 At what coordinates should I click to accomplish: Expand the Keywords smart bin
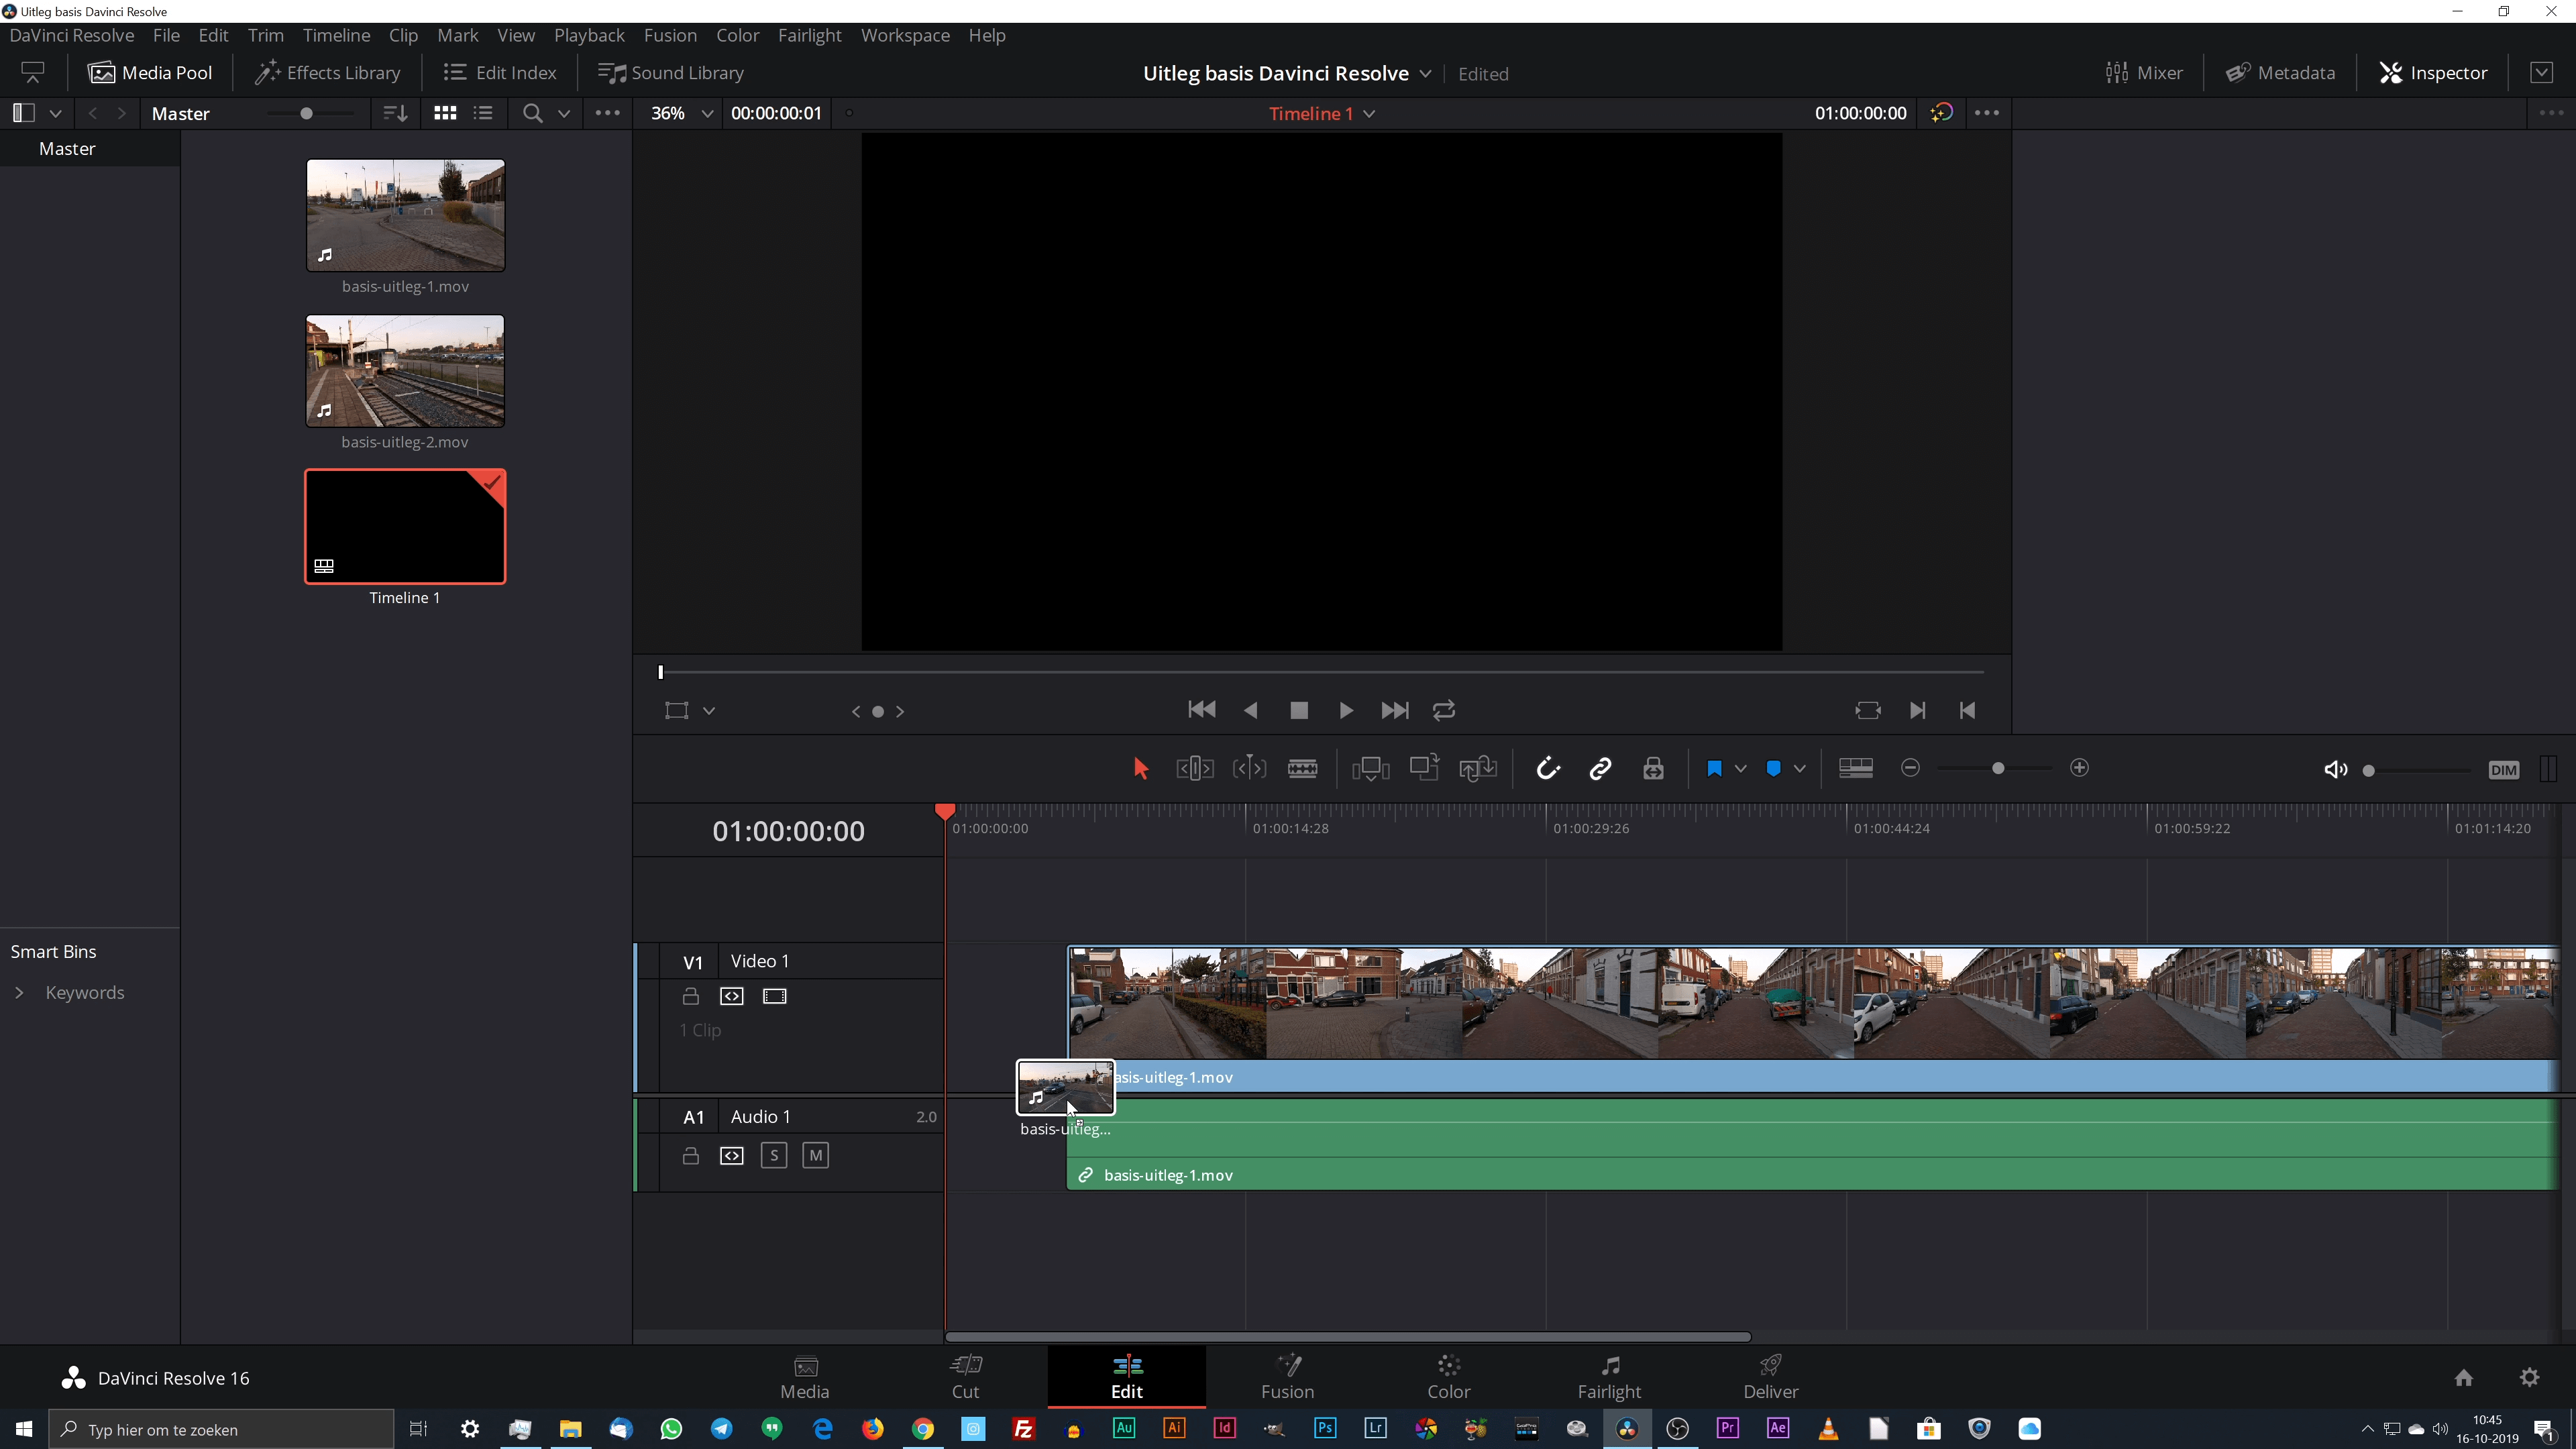(19, 993)
